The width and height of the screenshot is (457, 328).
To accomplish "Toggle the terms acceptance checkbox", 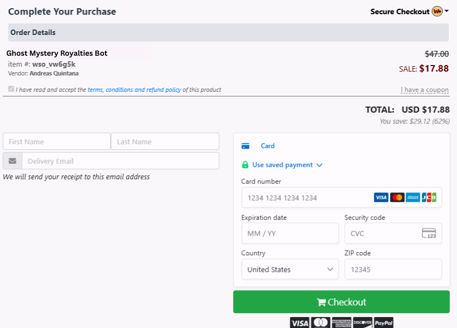I will coord(11,89).
